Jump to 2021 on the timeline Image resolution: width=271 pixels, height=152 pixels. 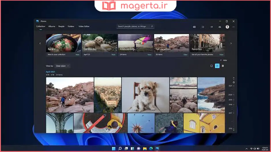point(230,86)
